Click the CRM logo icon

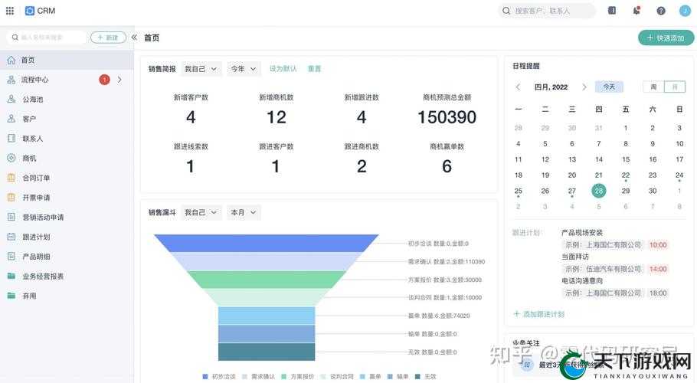(29, 11)
